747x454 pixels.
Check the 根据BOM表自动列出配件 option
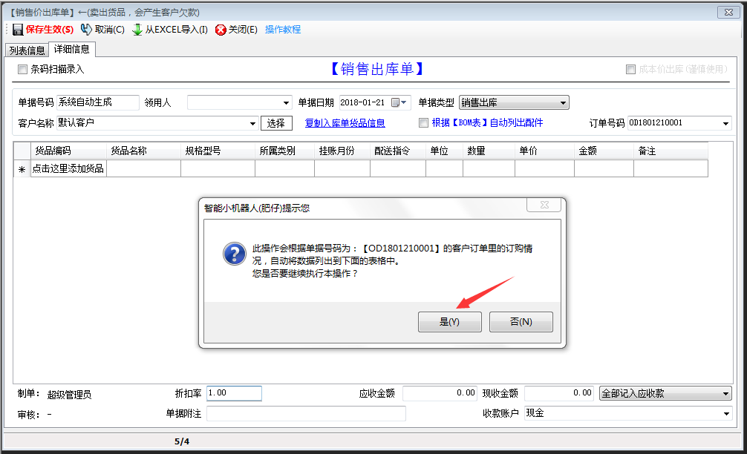click(x=423, y=122)
